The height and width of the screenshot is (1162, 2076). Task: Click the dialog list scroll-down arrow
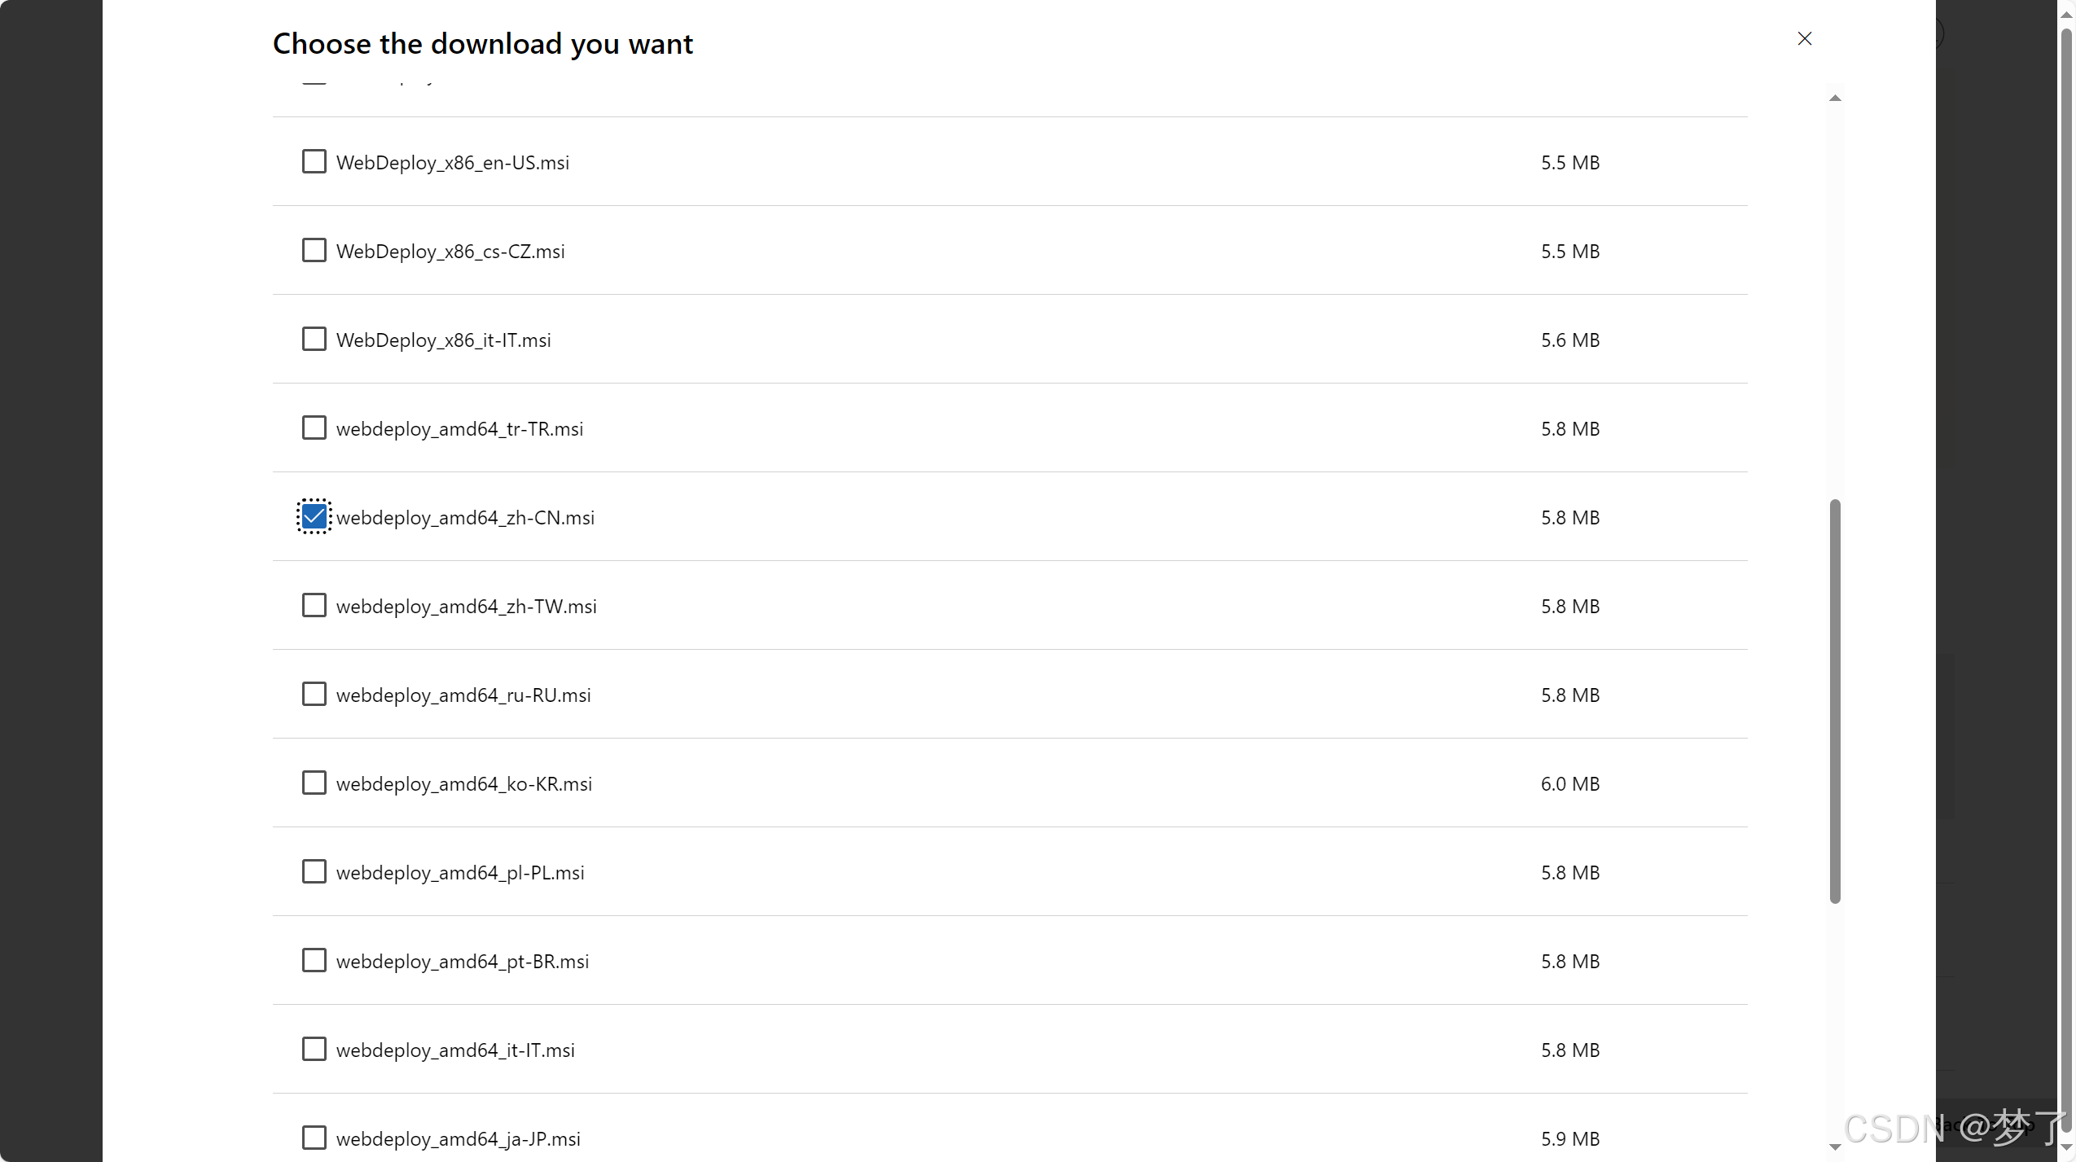[1835, 1147]
